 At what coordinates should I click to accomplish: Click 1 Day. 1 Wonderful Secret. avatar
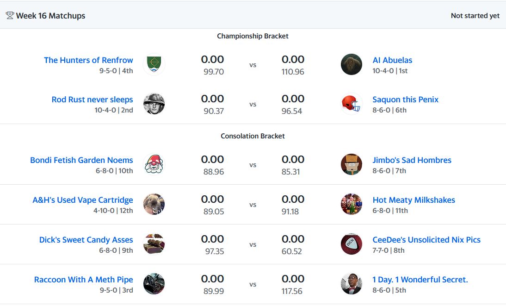[x=352, y=284]
